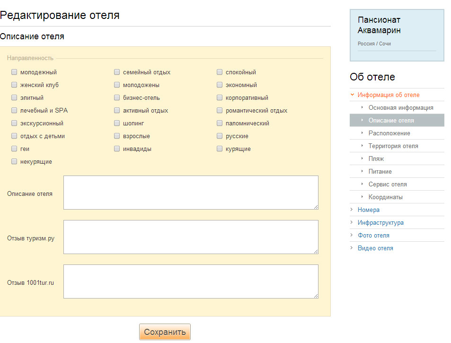Check the бизнес-отель option
The width and height of the screenshot is (451, 343).
coord(117,98)
